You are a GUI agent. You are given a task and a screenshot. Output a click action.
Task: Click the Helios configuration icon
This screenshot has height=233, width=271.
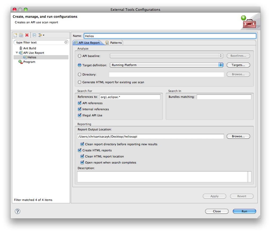(x=25, y=57)
